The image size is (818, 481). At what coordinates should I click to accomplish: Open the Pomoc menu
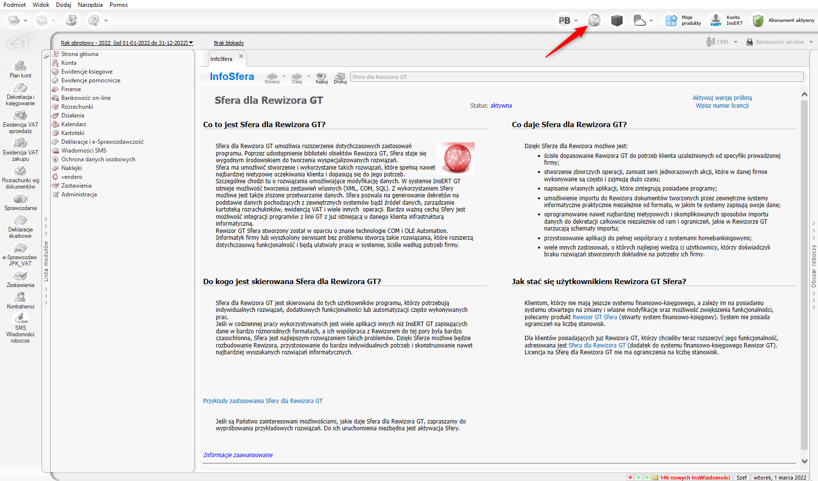click(x=119, y=5)
